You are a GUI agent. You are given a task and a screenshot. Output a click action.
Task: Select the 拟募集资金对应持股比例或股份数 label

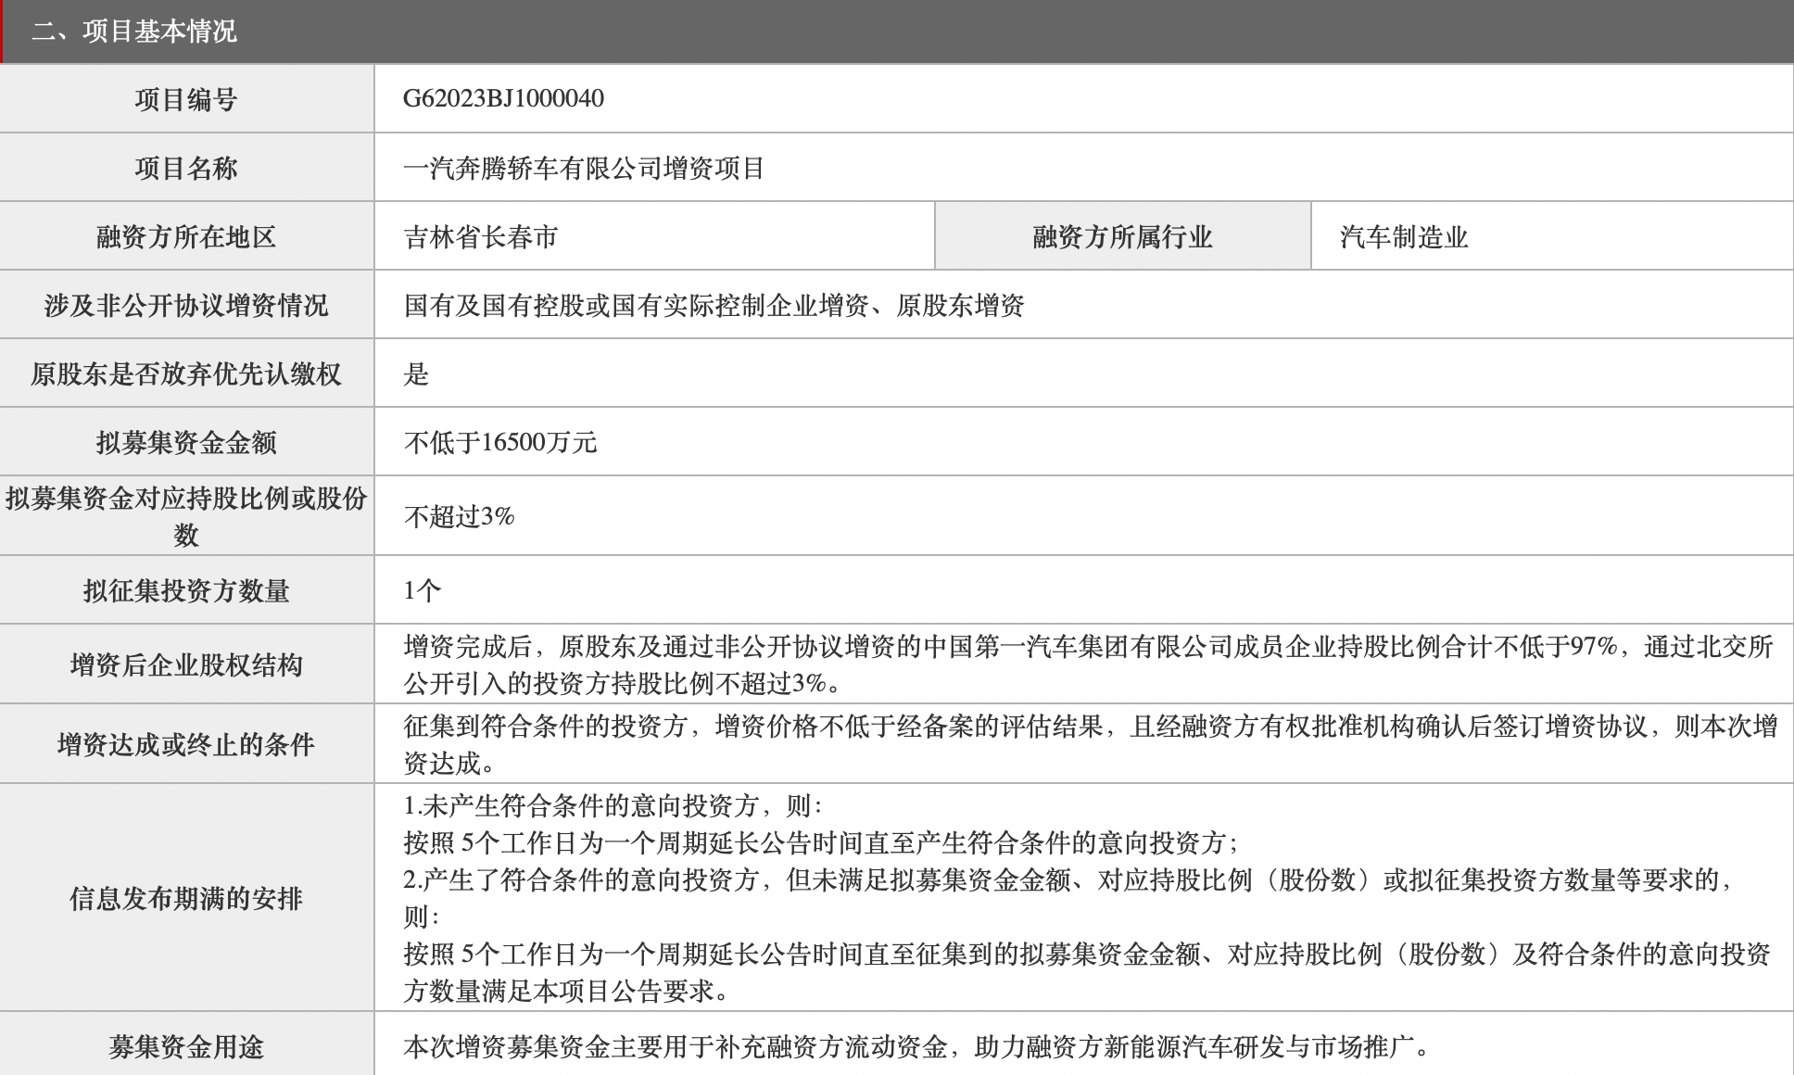[186, 516]
